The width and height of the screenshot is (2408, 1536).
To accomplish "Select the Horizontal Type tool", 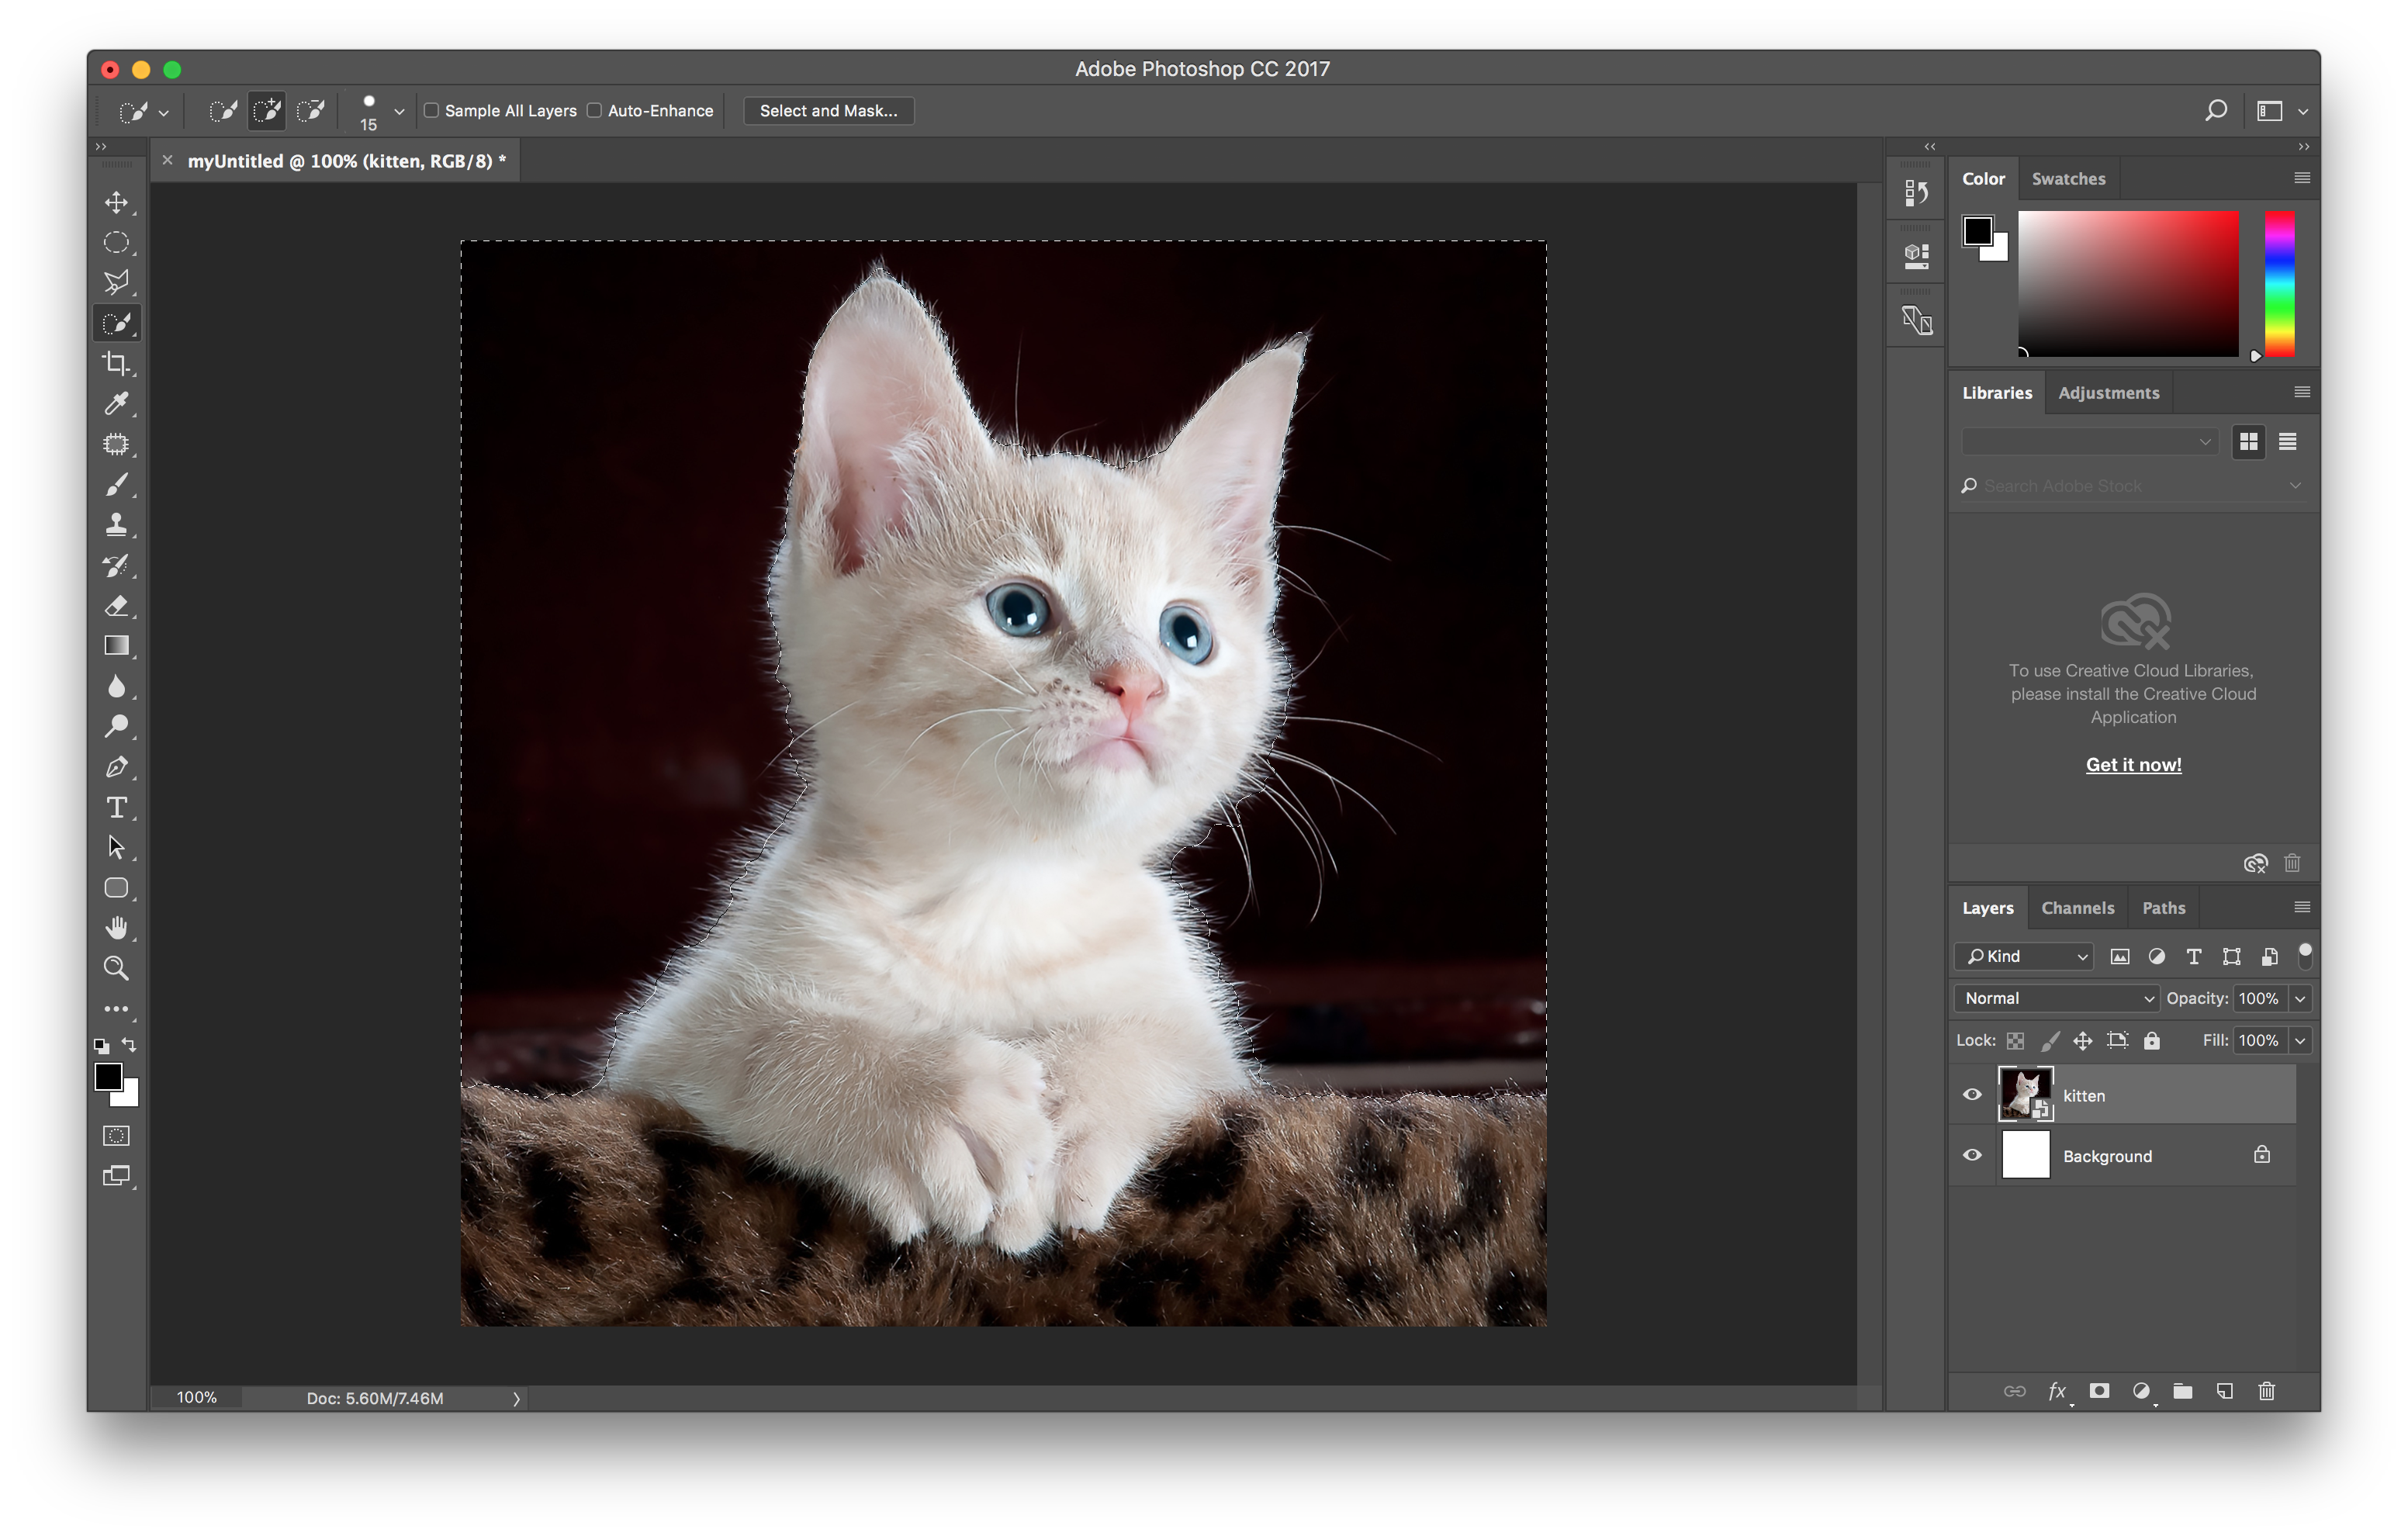I will [117, 808].
